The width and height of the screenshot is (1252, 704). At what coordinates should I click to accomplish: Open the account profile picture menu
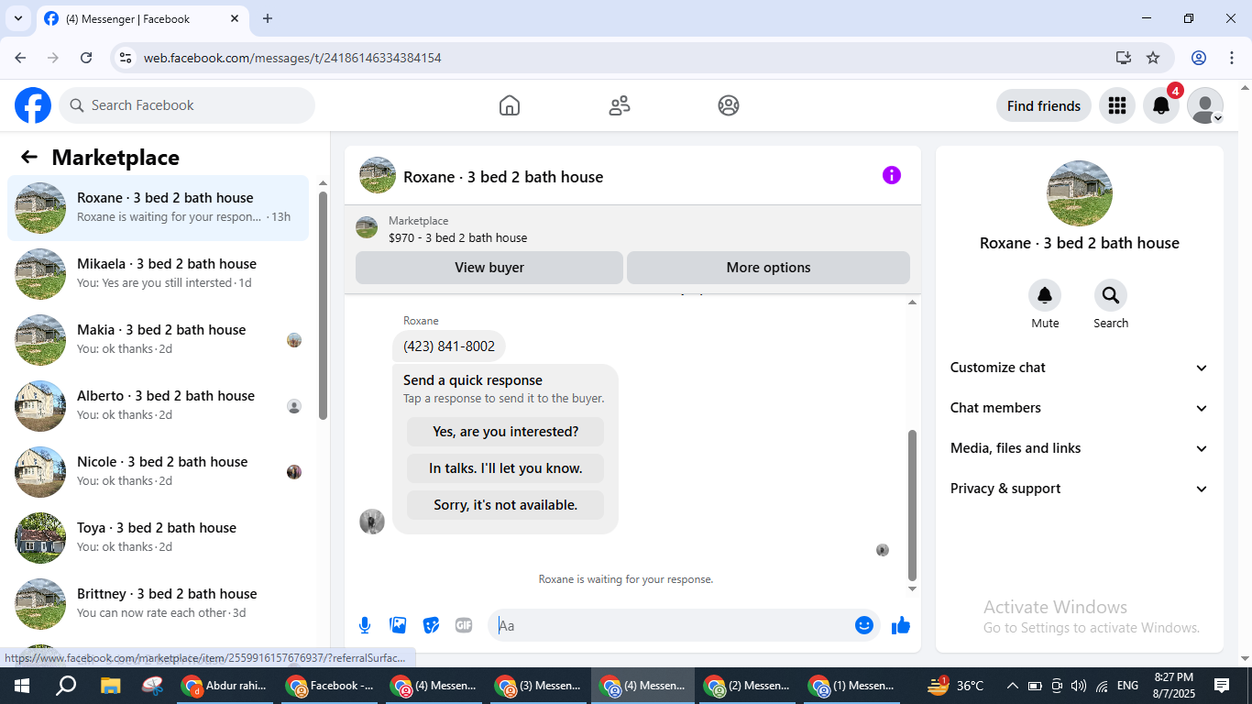click(x=1205, y=105)
